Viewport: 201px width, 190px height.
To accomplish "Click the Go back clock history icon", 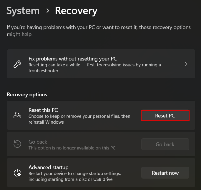I will [x=17, y=144].
